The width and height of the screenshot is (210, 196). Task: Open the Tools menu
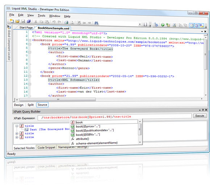point(41,16)
